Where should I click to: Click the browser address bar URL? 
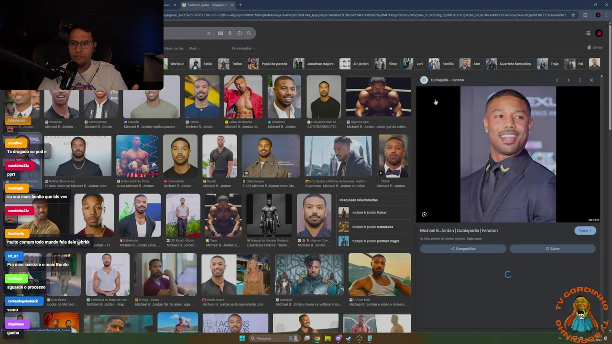(x=366, y=15)
